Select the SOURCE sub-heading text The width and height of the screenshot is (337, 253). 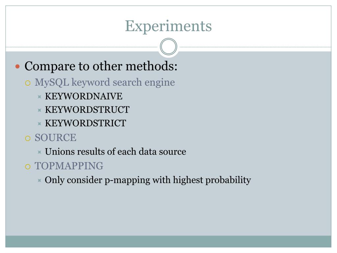pyautogui.click(x=56, y=138)
